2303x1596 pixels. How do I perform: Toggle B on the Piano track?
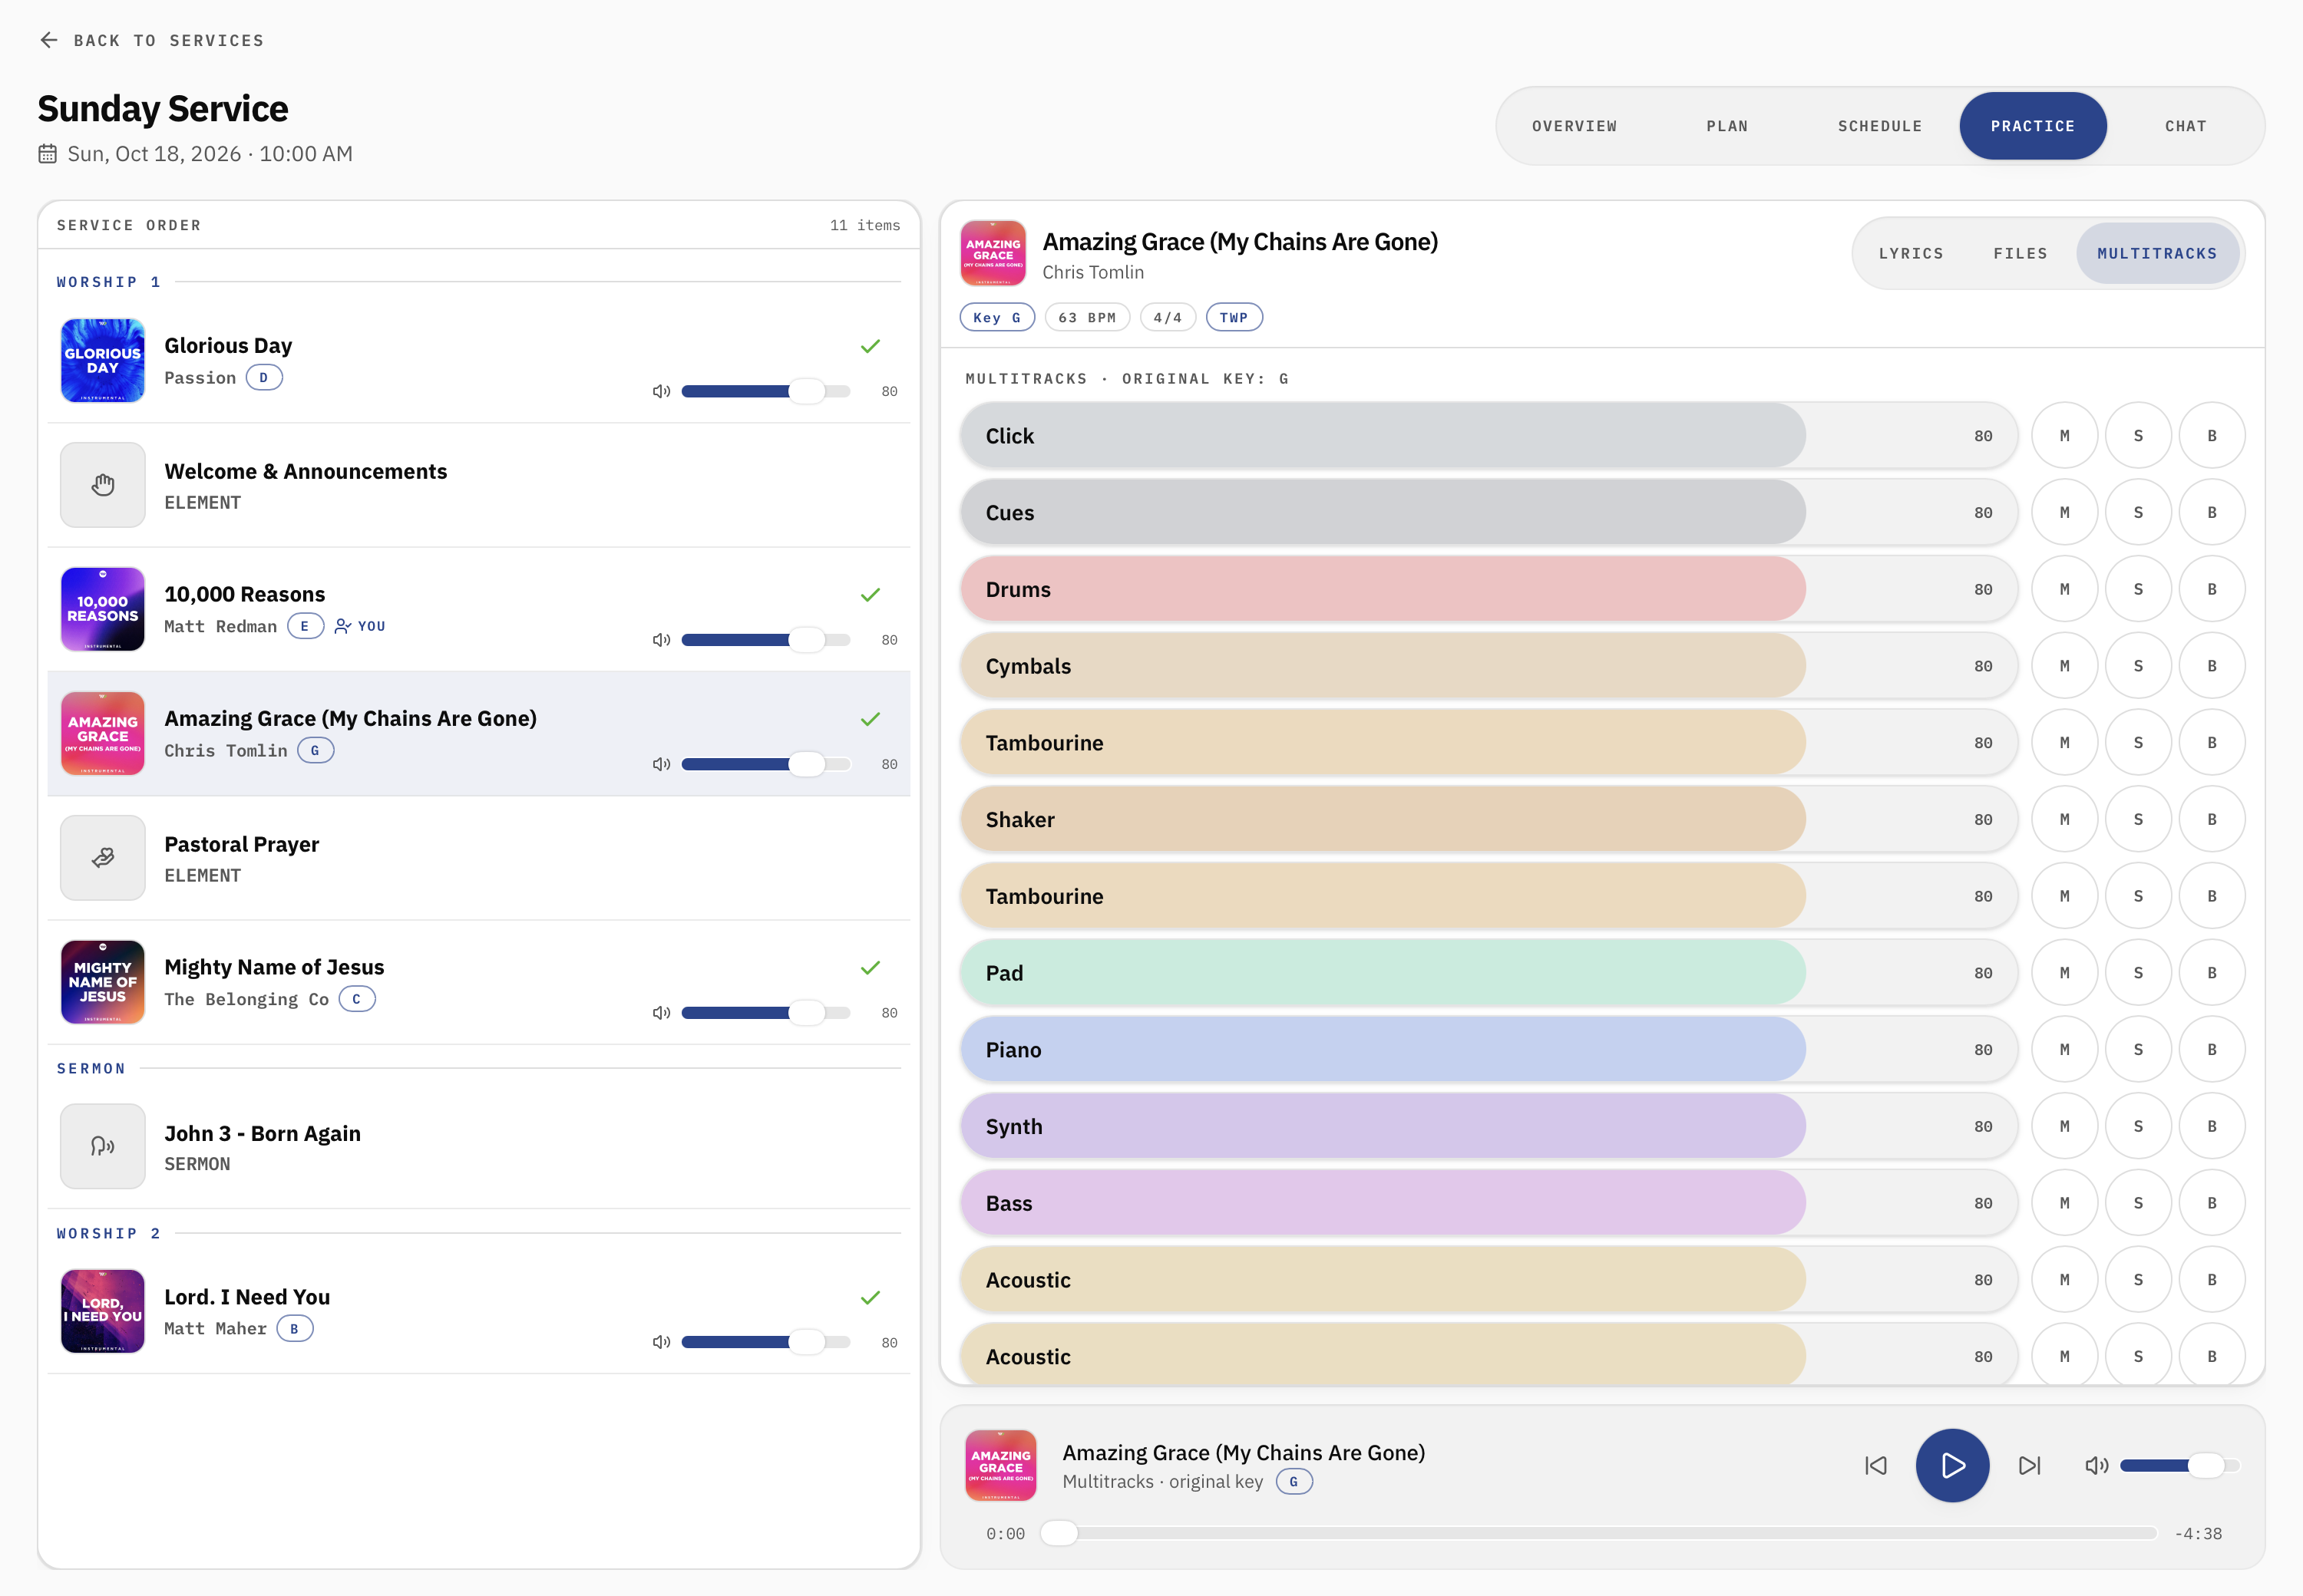point(2212,1050)
